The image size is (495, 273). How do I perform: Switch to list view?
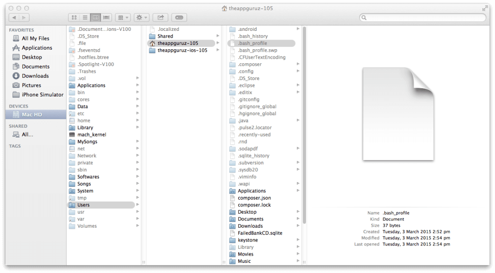click(x=85, y=18)
